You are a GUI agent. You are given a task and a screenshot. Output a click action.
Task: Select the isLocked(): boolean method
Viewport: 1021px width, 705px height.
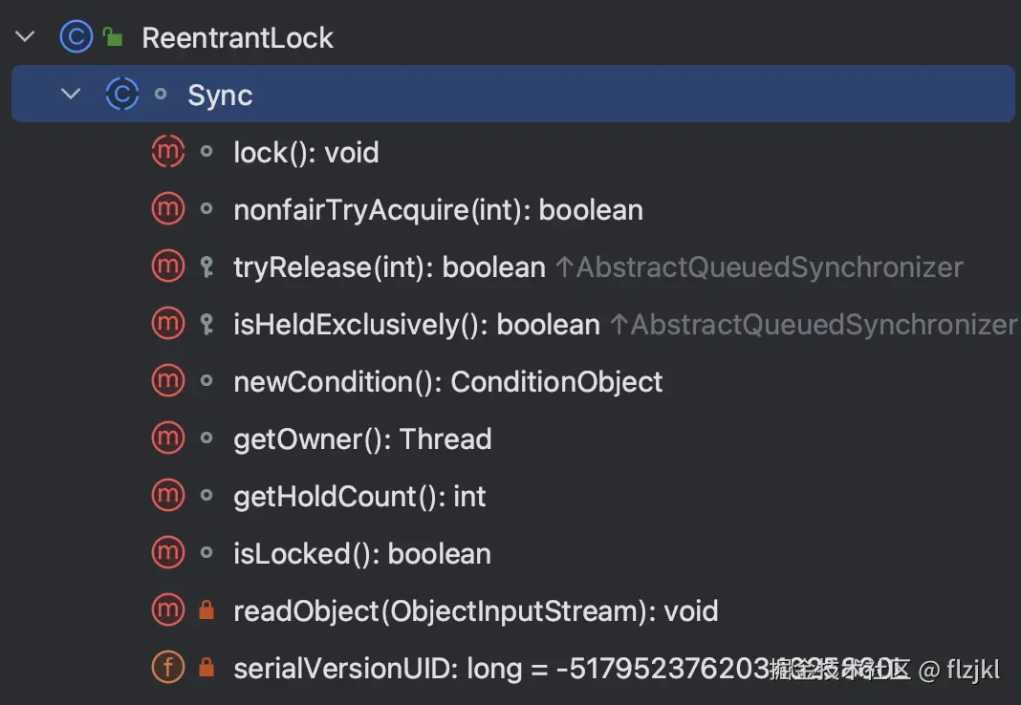click(x=361, y=554)
